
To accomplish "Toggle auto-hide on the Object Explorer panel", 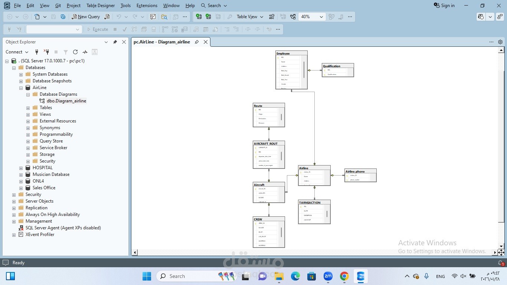I will 115,42.
